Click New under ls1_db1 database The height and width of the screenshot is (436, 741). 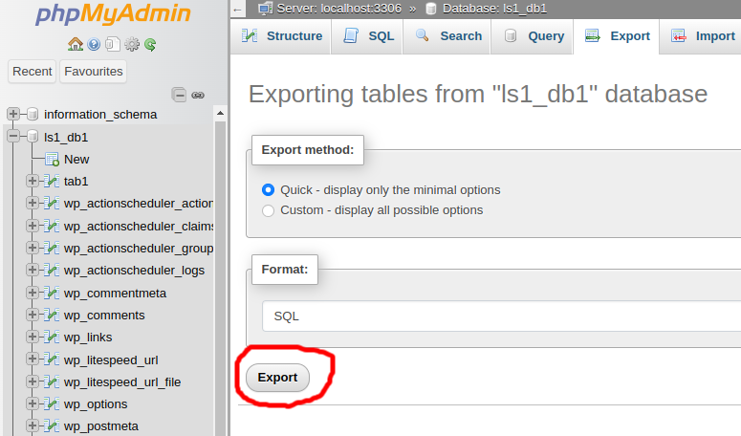click(76, 160)
